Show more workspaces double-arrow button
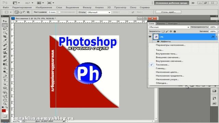 point(193,3)
